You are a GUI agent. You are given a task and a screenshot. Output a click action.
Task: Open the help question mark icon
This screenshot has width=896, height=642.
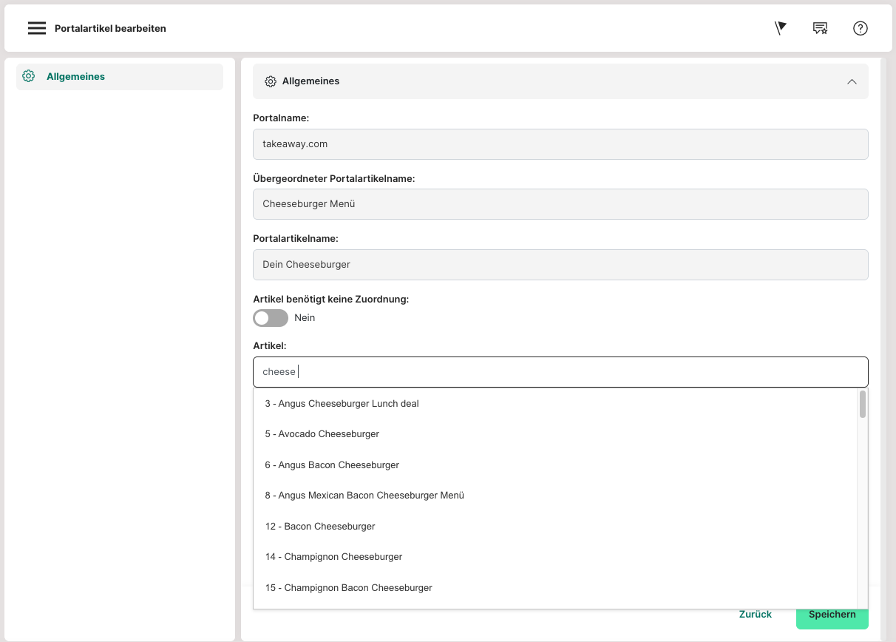pos(860,28)
